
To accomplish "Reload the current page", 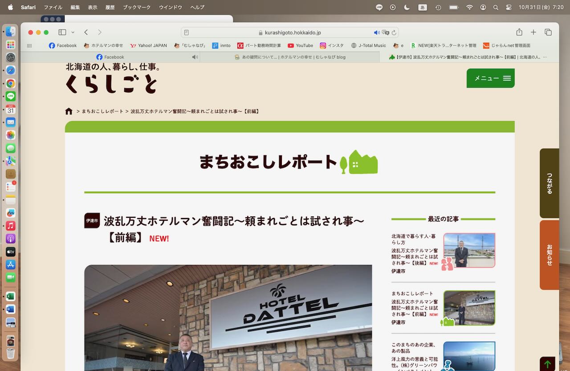I will pos(394,33).
